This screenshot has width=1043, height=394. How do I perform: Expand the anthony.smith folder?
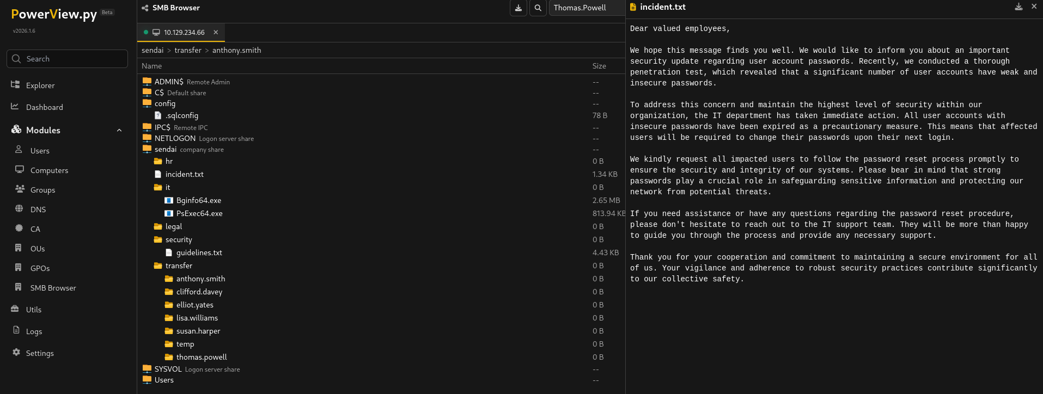200,279
